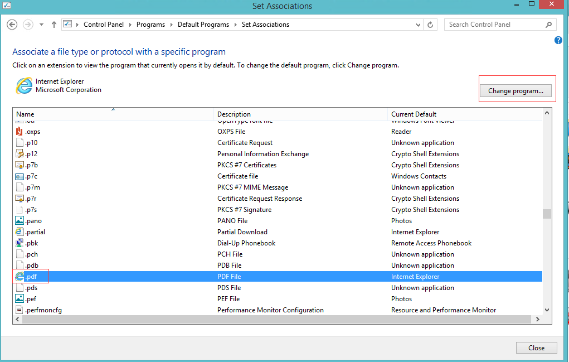Screen dimensions: 569x362
Task: Open Help via blue question mark icon
Action: pos(558,40)
